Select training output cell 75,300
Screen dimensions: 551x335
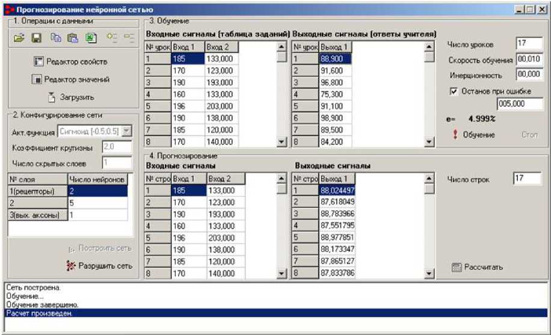tap(335, 94)
